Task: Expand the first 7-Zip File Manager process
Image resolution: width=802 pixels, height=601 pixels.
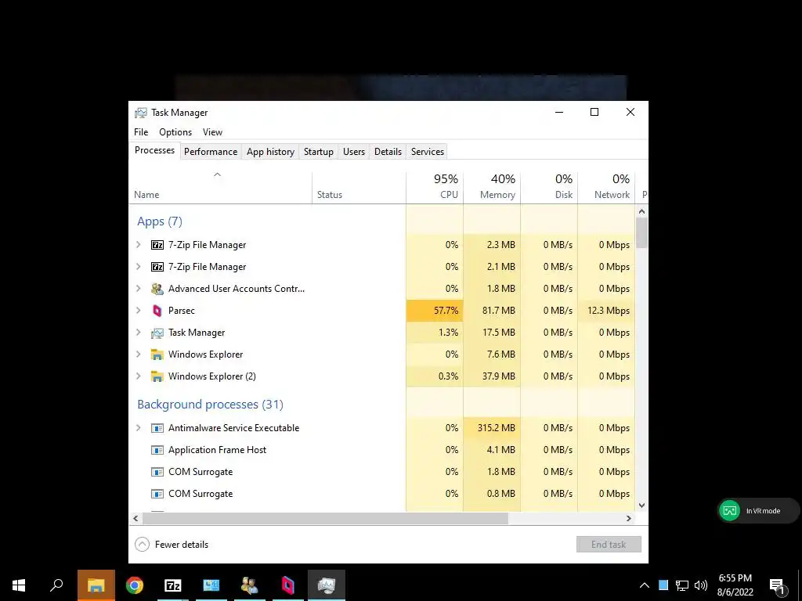Action: [138, 245]
